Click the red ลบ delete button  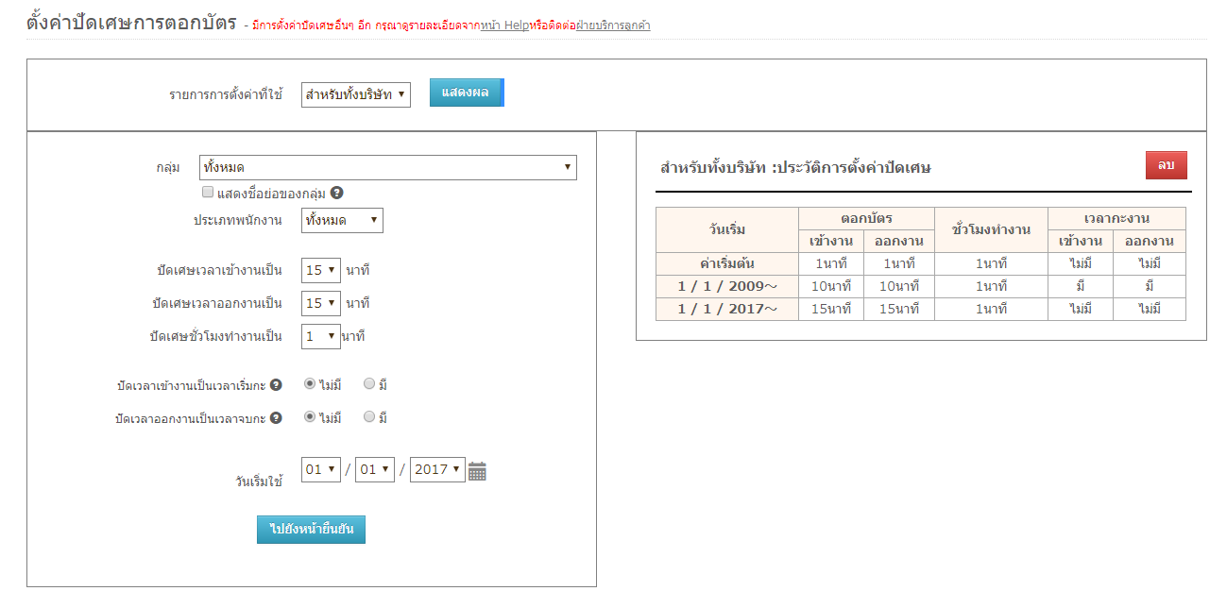point(1166,165)
